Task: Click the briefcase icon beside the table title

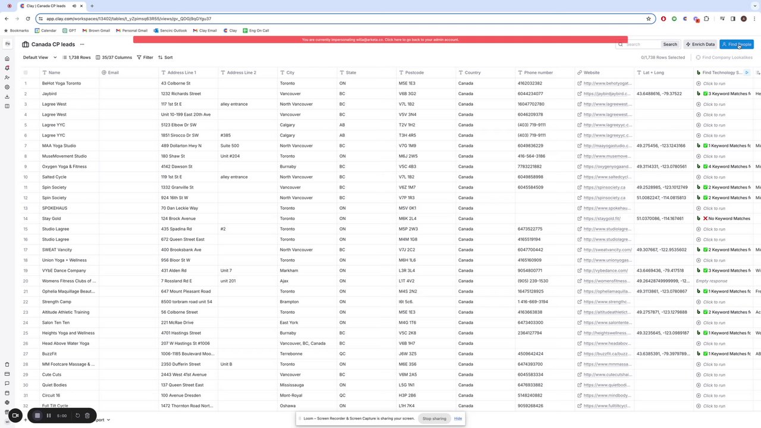Action: [x=26, y=44]
